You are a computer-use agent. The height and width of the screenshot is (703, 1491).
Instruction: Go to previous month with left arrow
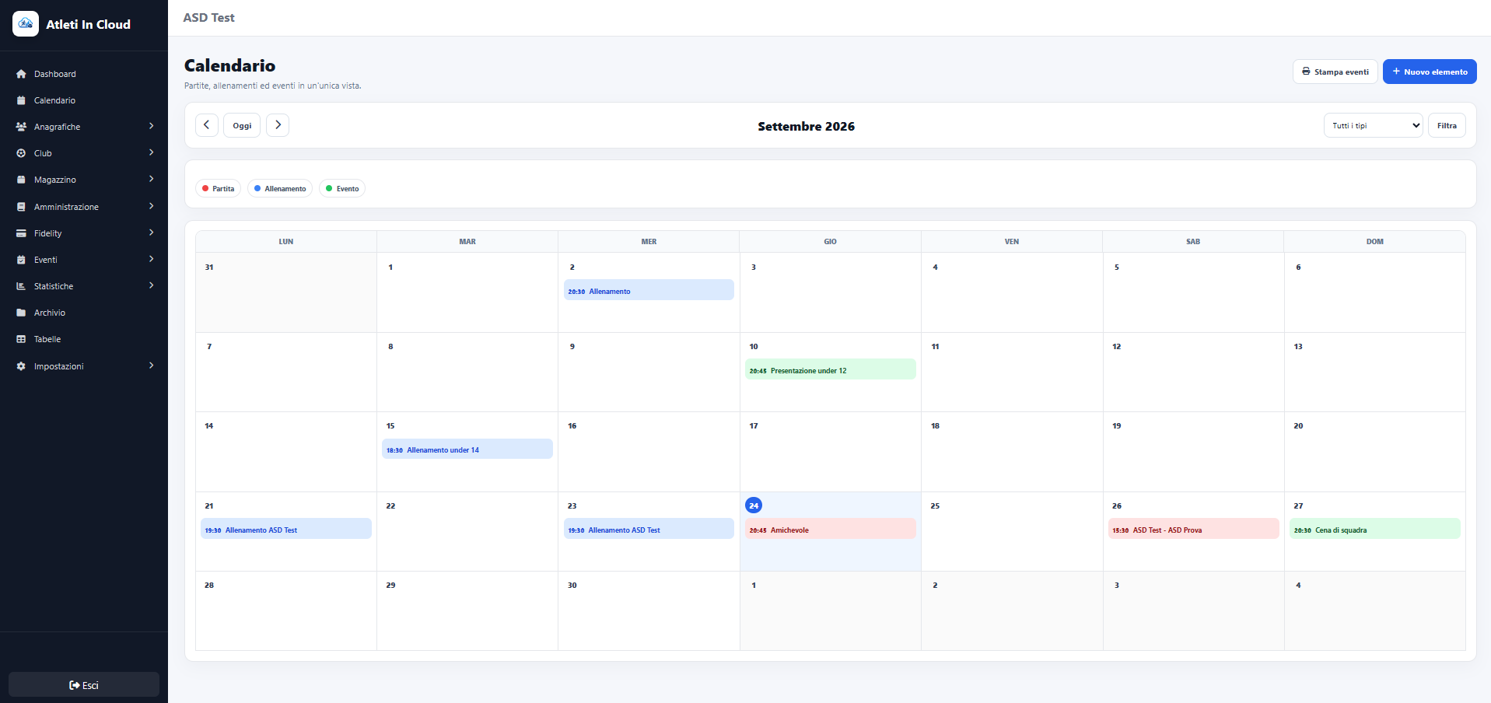pos(207,125)
